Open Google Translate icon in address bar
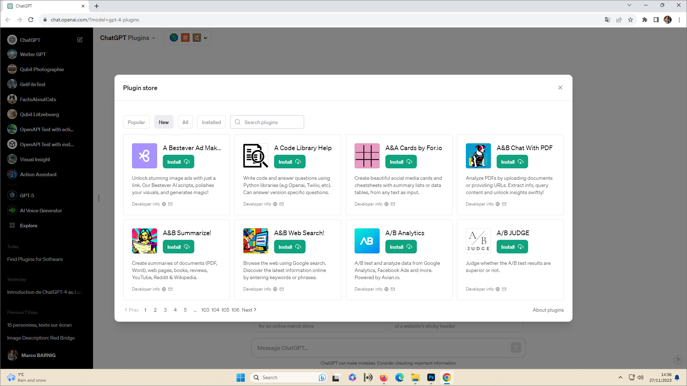The width and height of the screenshot is (687, 386). [x=607, y=20]
